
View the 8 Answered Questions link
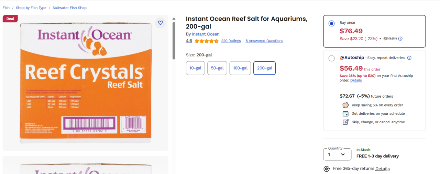[264, 41]
